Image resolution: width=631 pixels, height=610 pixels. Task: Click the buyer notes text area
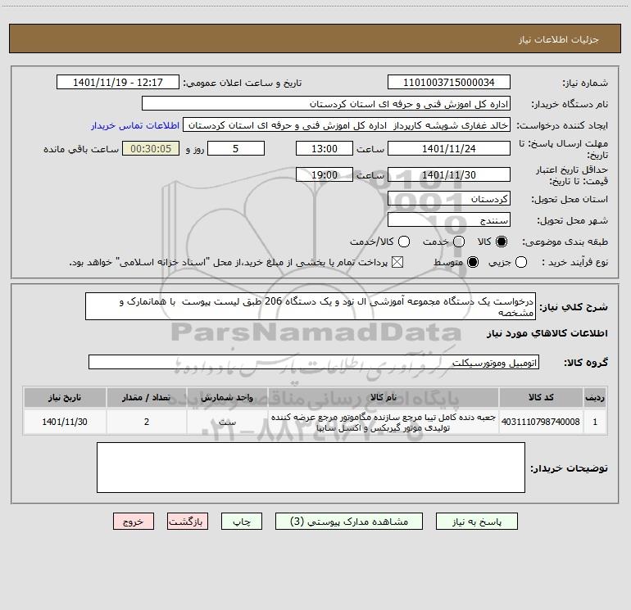pyautogui.click(x=311, y=468)
